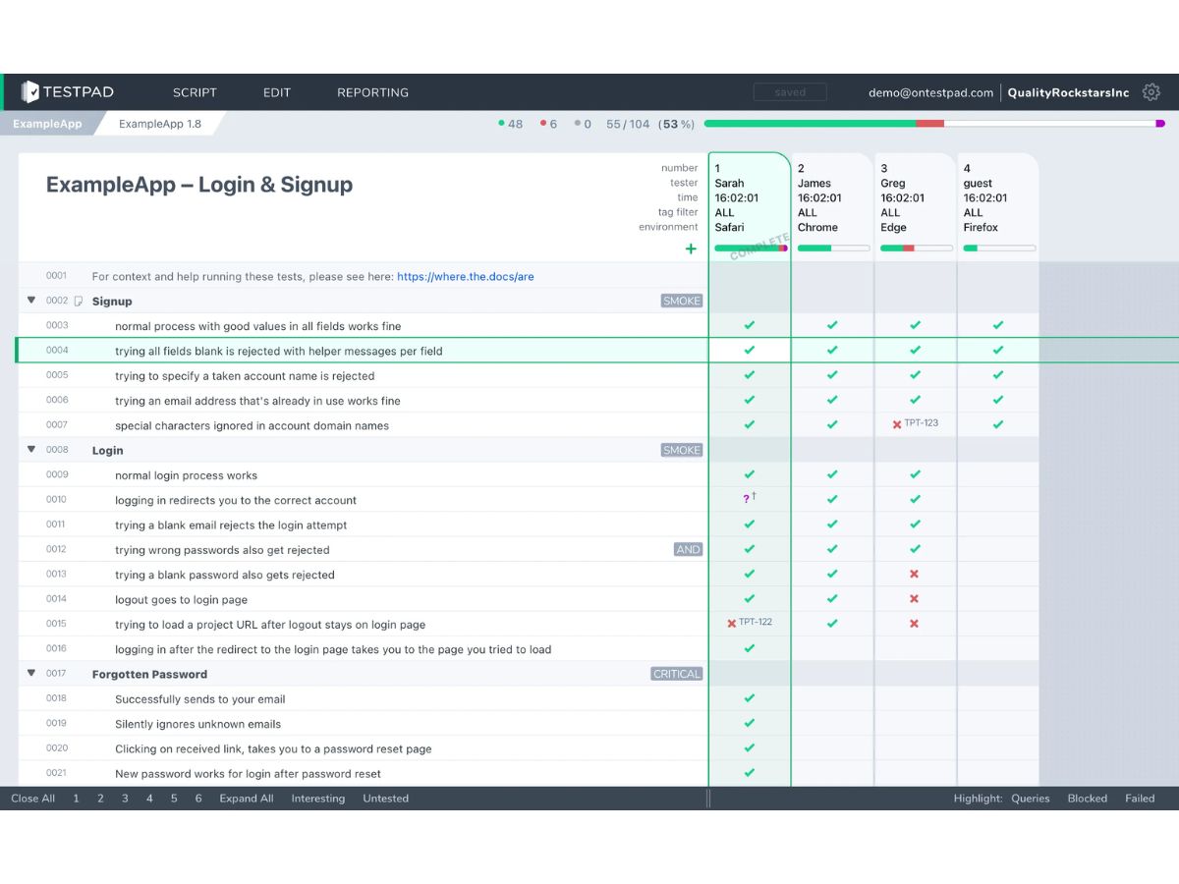Click the Close All button
Image resolution: width=1179 pixels, height=884 pixels.
click(32, 799)
